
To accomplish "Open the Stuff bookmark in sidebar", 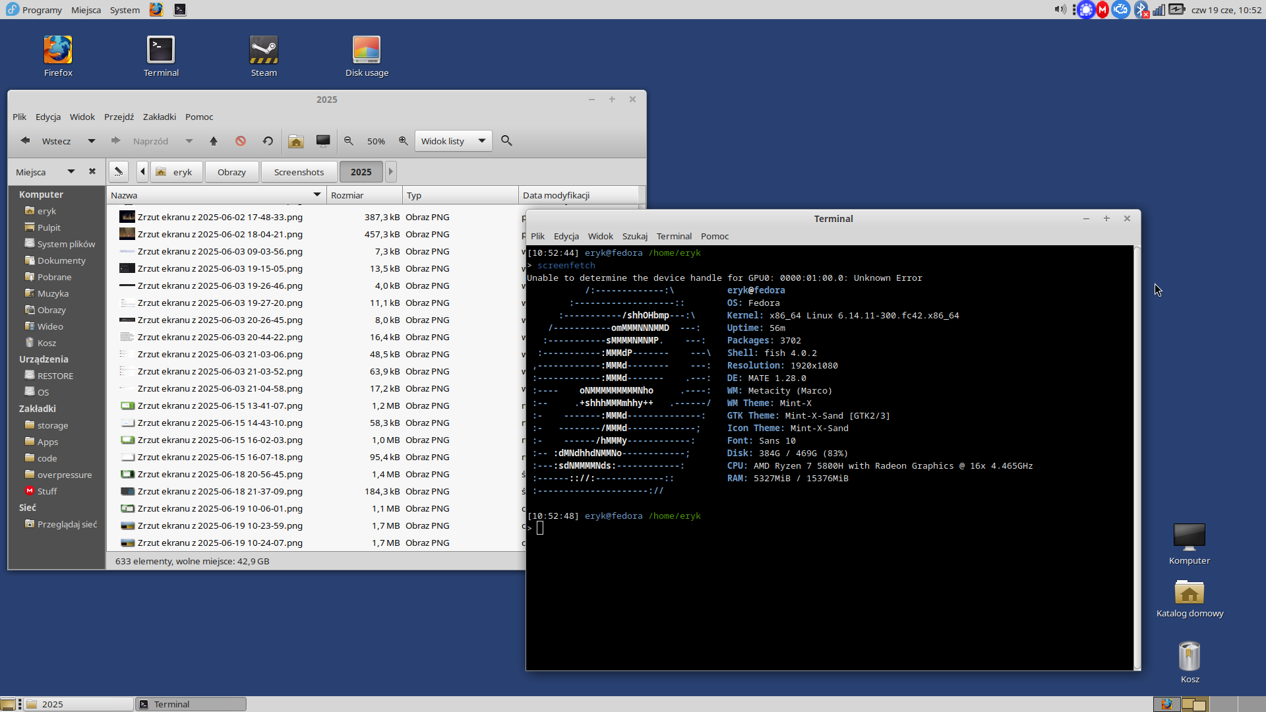I will [47, 491].
